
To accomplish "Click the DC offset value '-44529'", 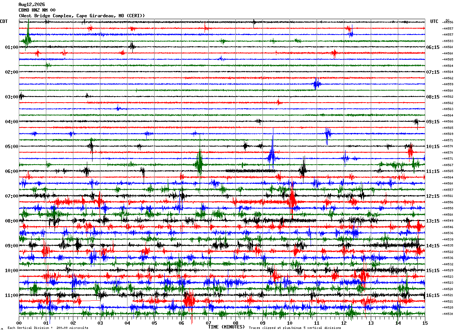I will click(447, 270).
